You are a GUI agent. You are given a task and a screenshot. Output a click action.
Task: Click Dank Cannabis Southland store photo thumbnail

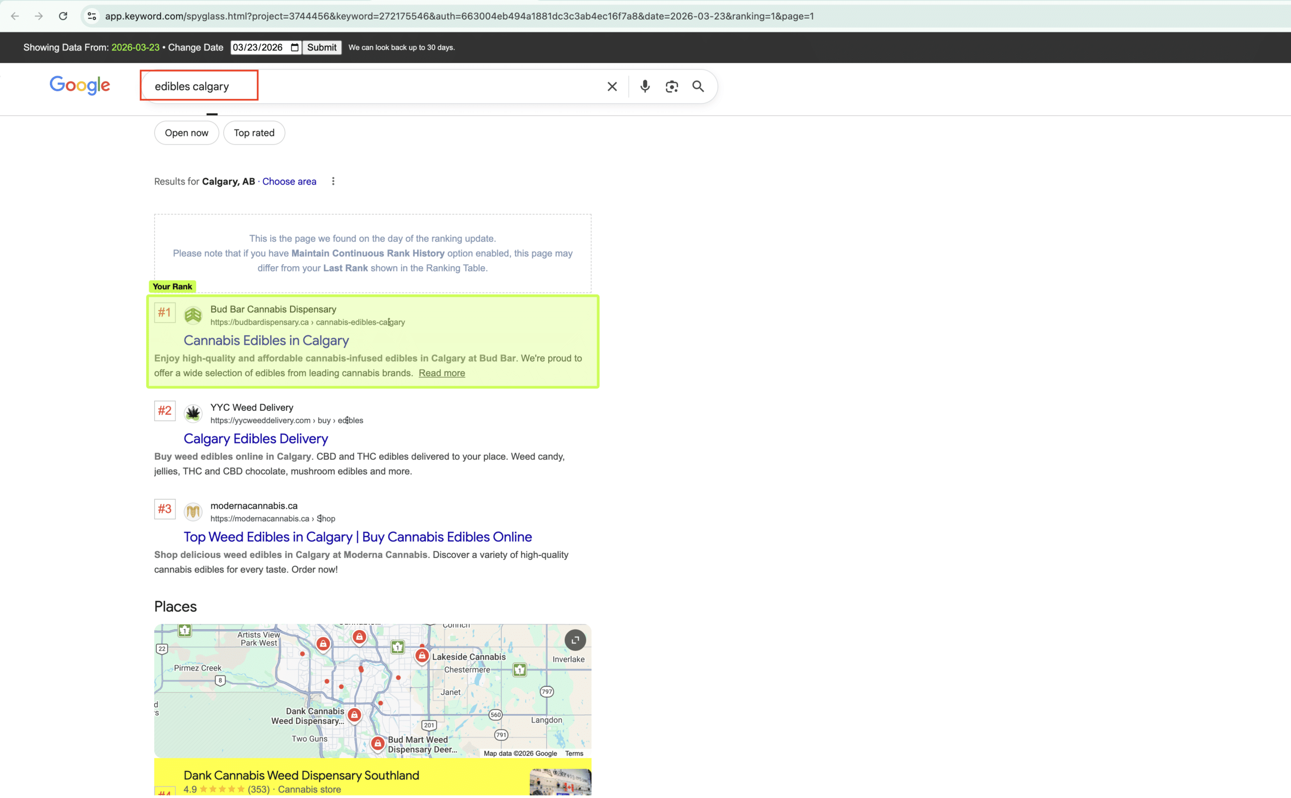coord(560,782)
